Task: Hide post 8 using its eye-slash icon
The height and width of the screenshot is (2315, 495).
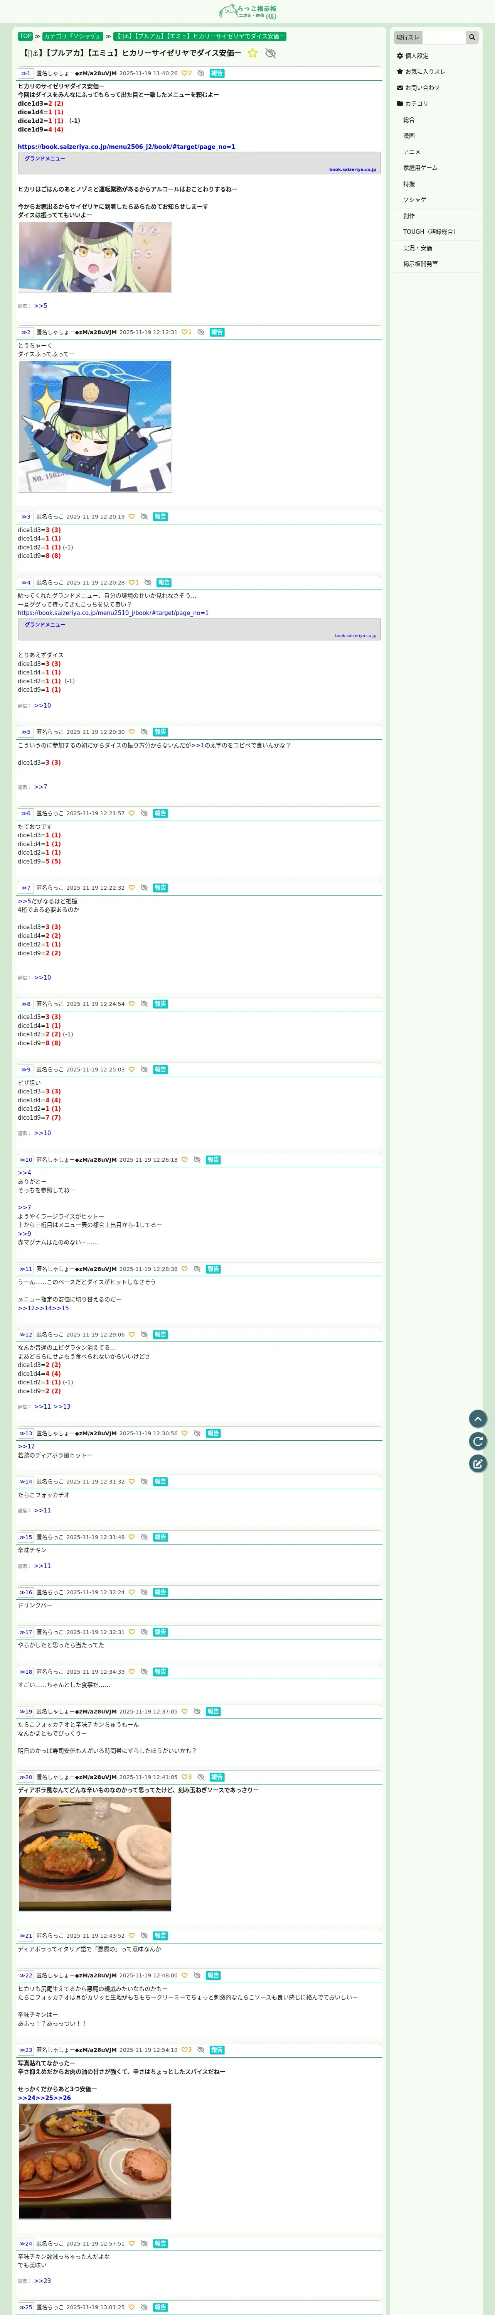Action: (144, 1004)
